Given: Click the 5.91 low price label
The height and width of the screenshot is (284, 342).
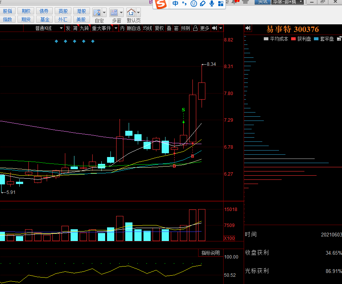Looking at the screenshot, I should 11,192.
